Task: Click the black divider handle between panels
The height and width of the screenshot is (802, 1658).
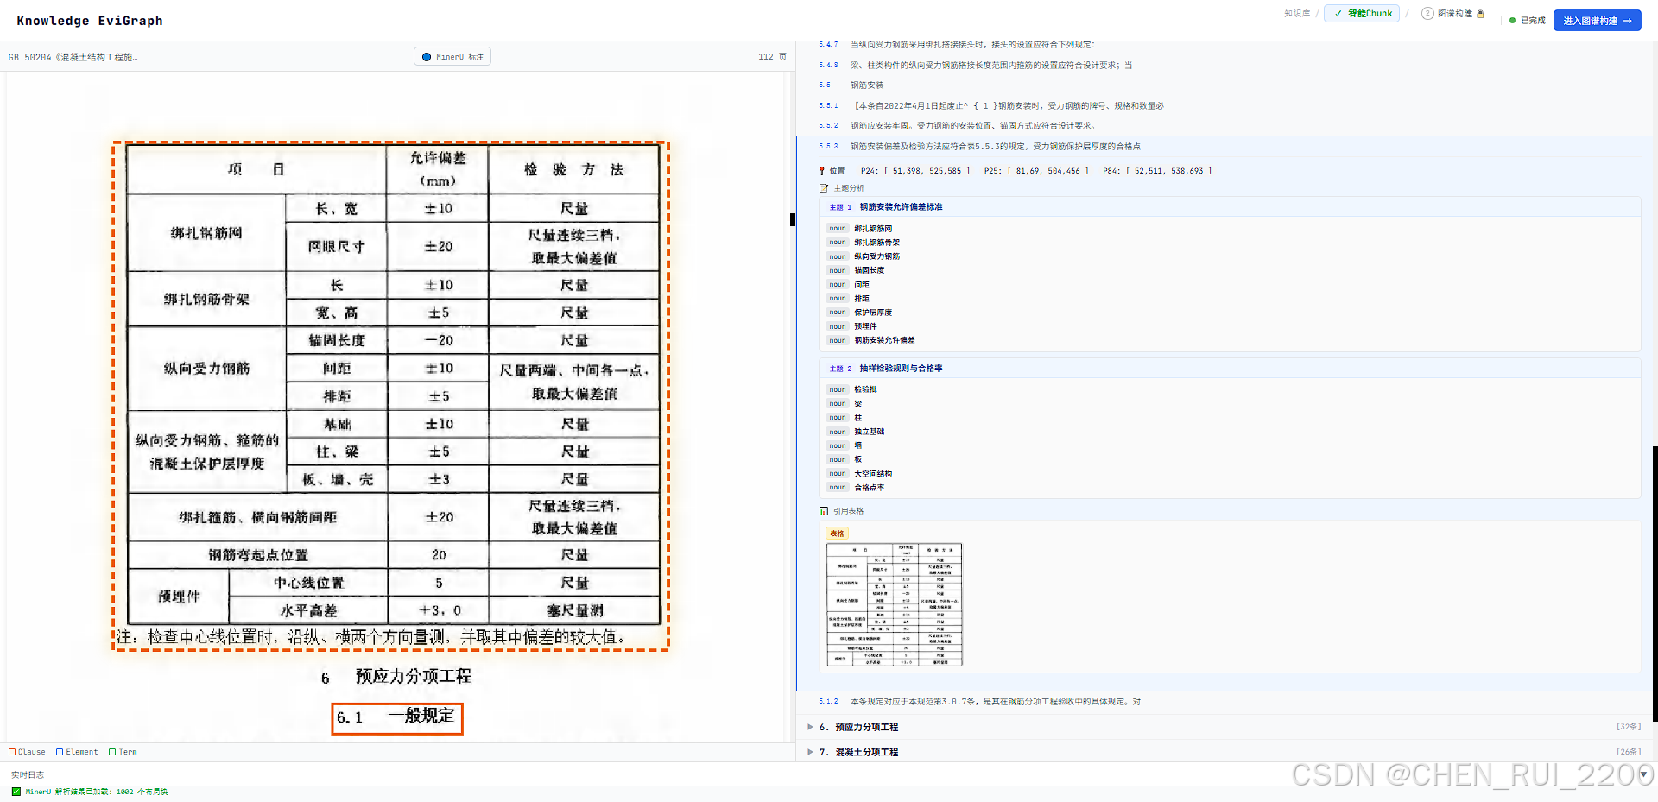Action: point(793,219)
